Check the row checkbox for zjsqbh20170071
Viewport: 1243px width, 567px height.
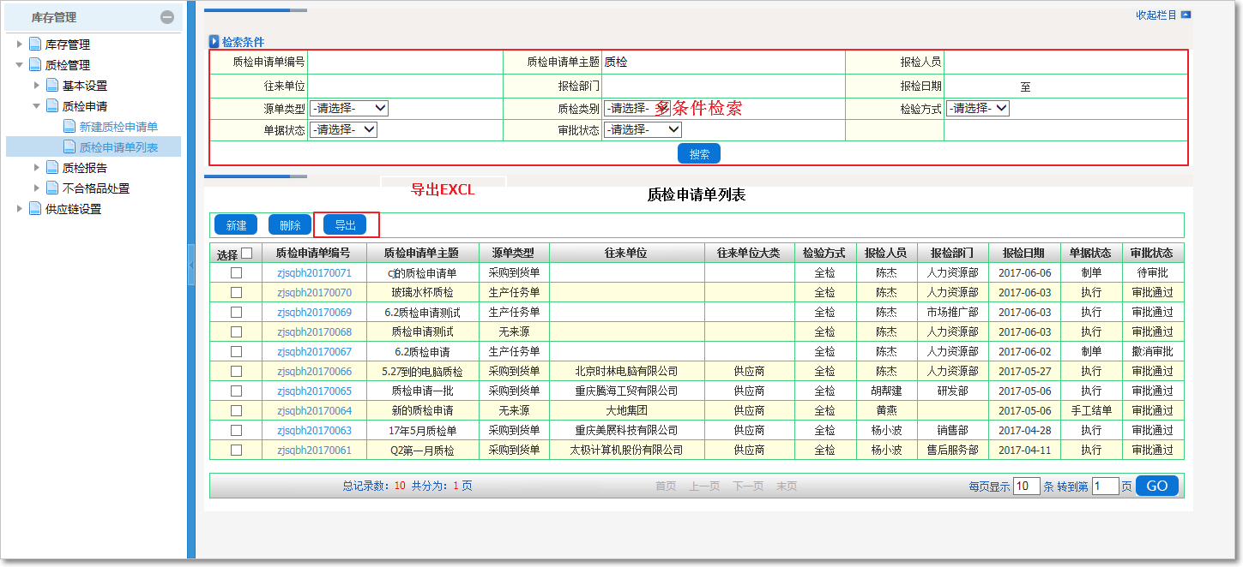tap(234, 273)
